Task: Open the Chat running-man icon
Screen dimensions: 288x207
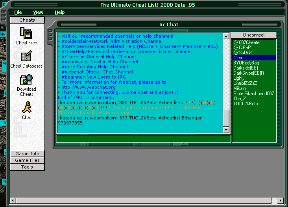Action: pos(27,107)
